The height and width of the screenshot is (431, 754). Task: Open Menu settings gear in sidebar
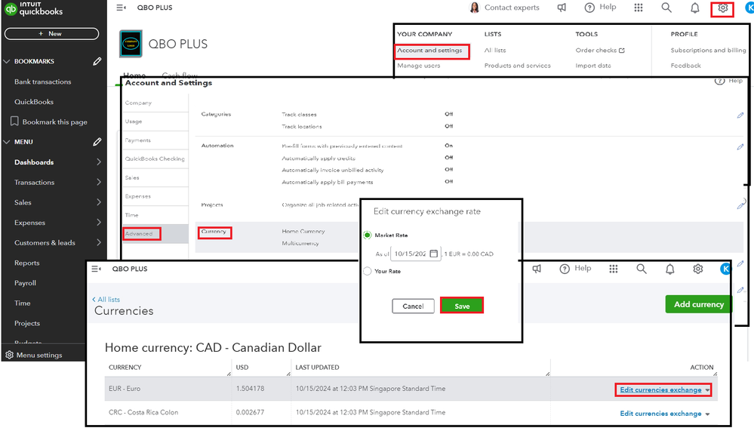9,355
